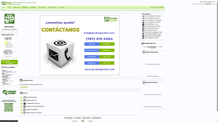Open the Año Escolar menu tab
218x122 pixels.
42,7
